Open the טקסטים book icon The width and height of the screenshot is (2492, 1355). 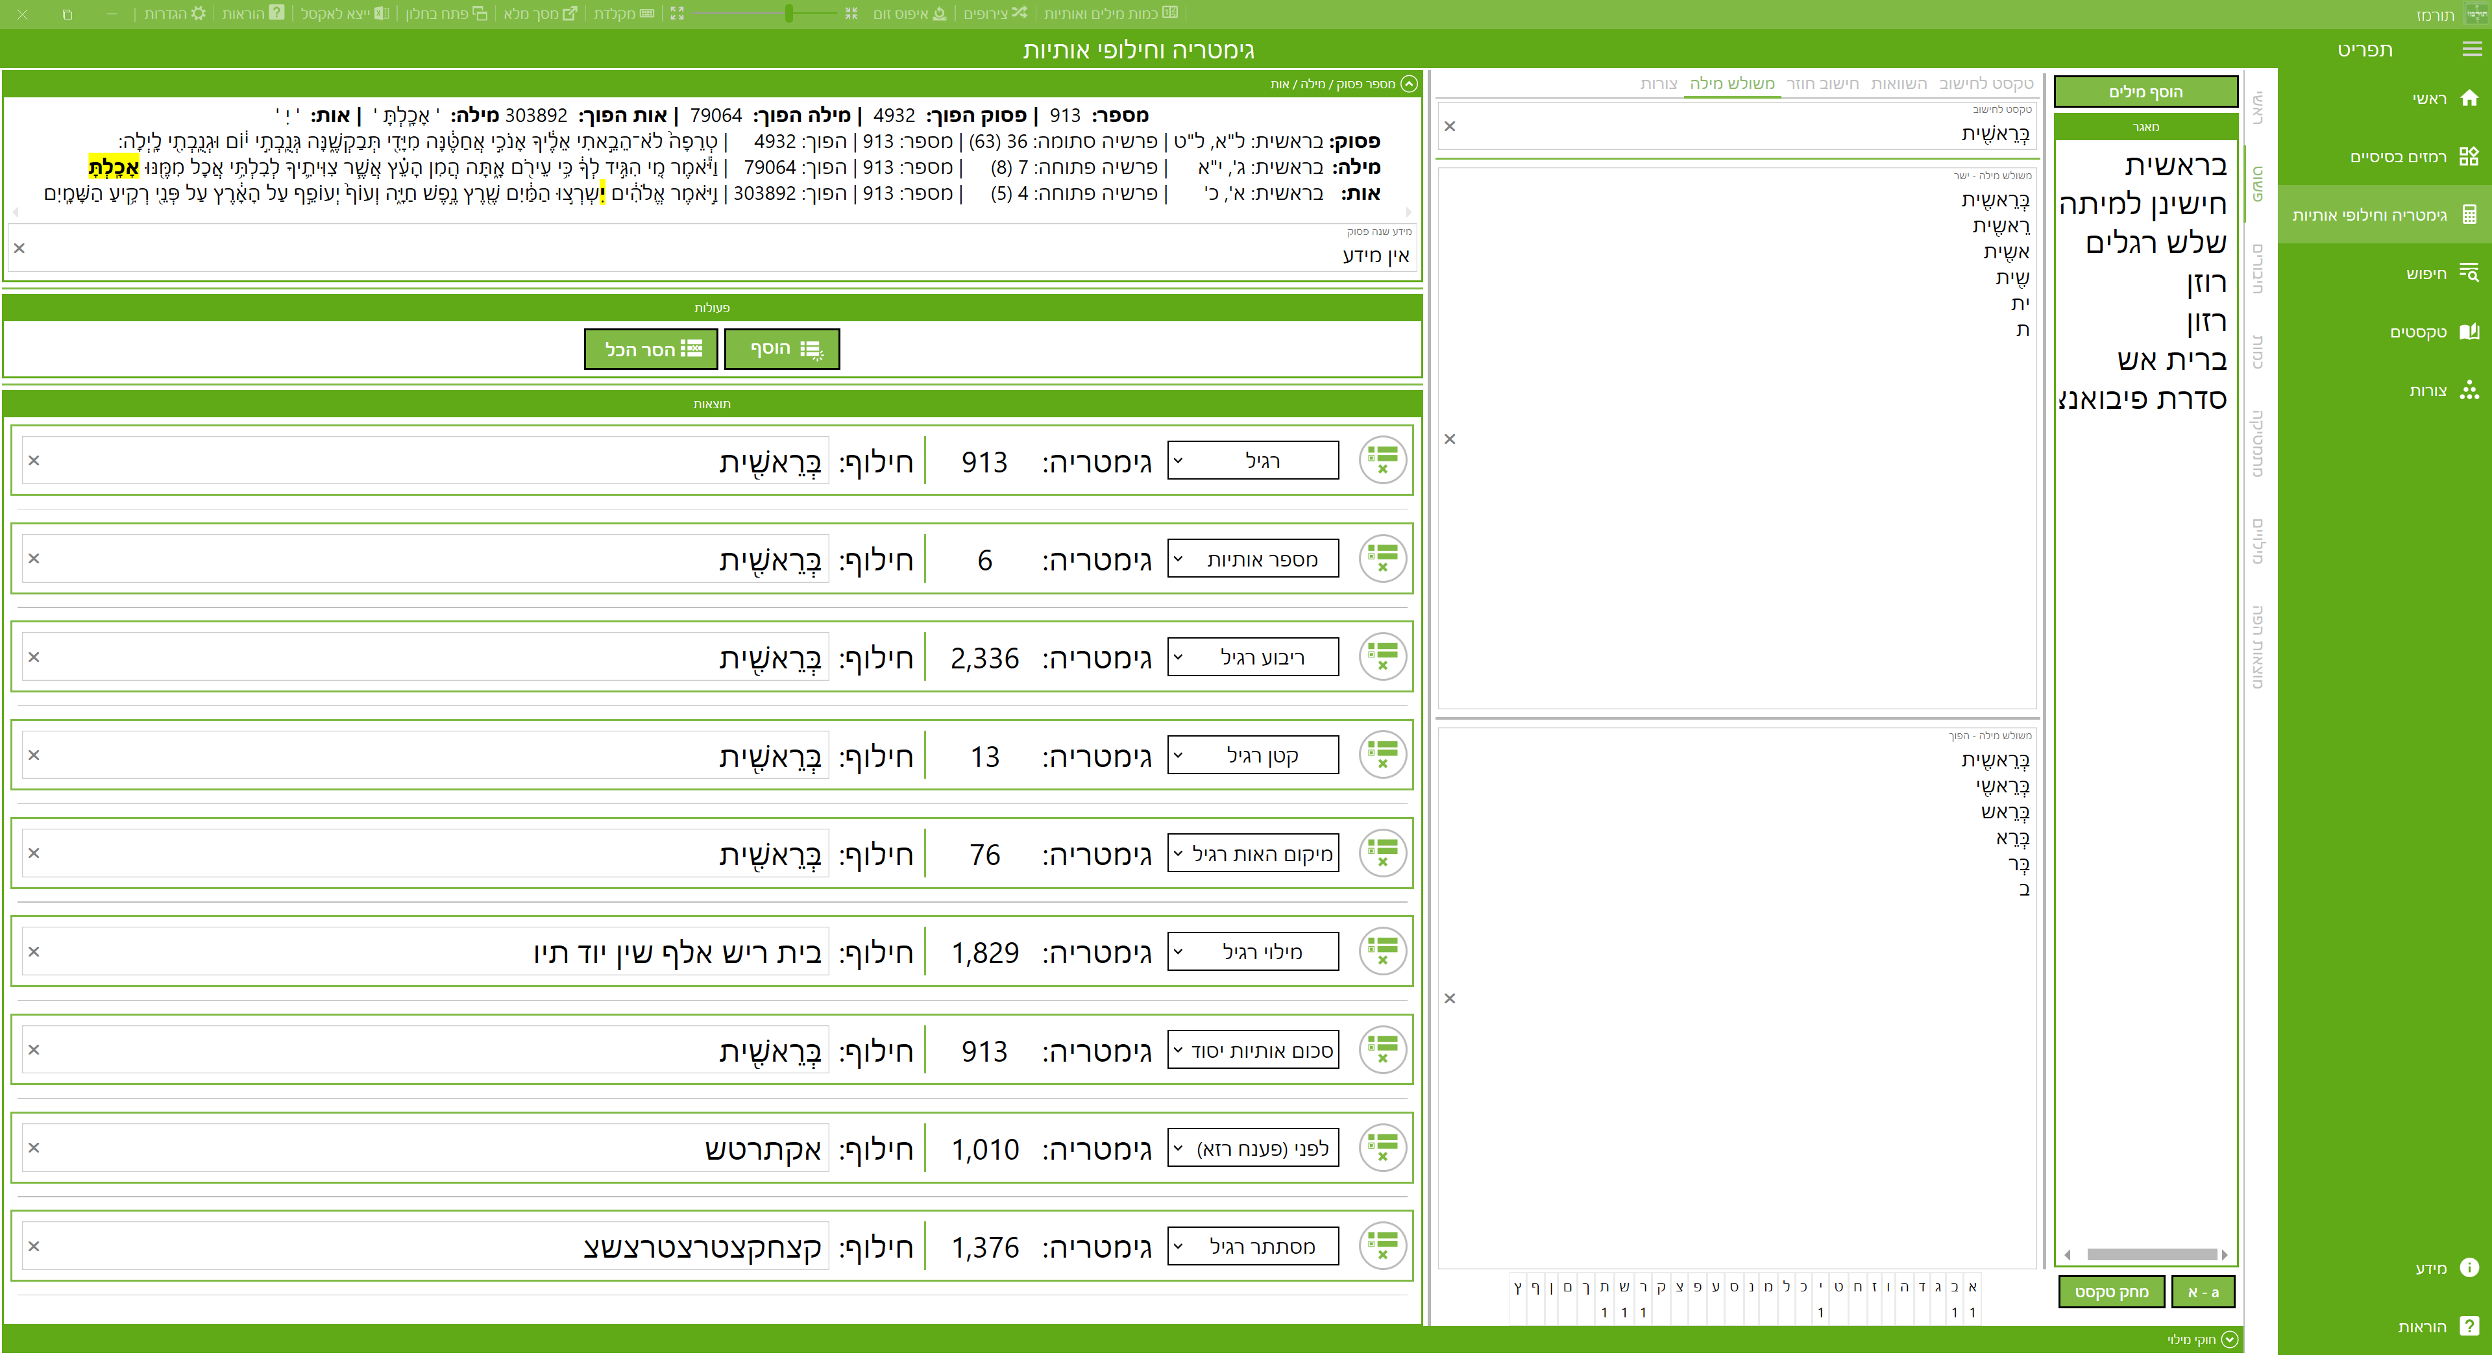click(2469, 332)
